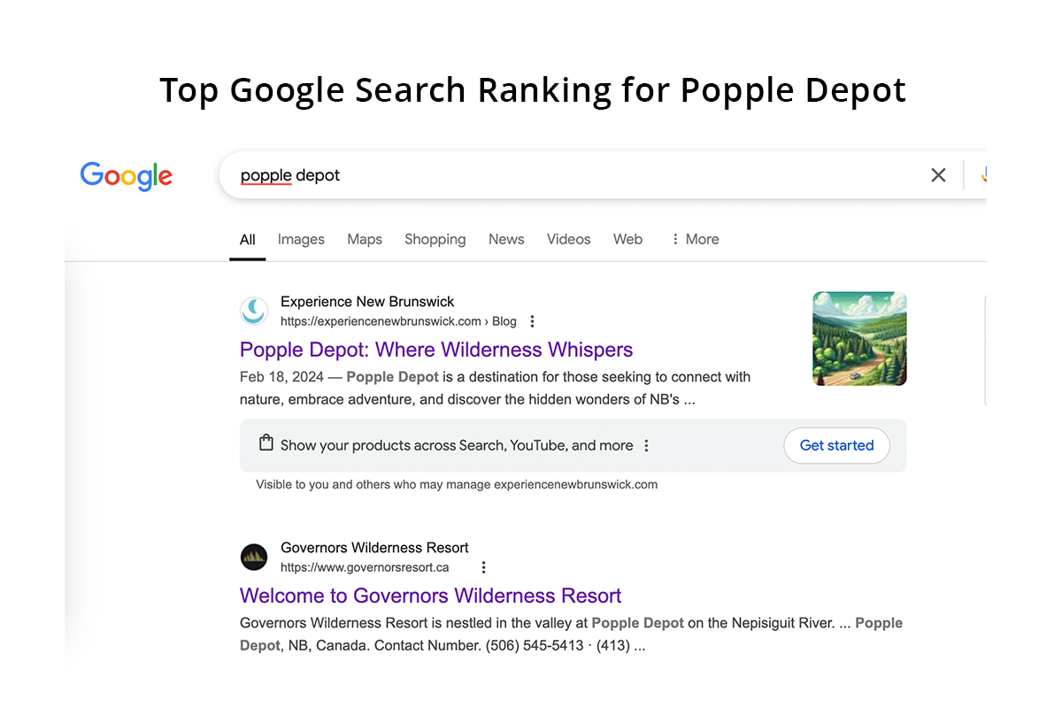This screenshot has height=708, width=1062.
Task: Expand the More search filters menu
Action: [x=695, y=239]
